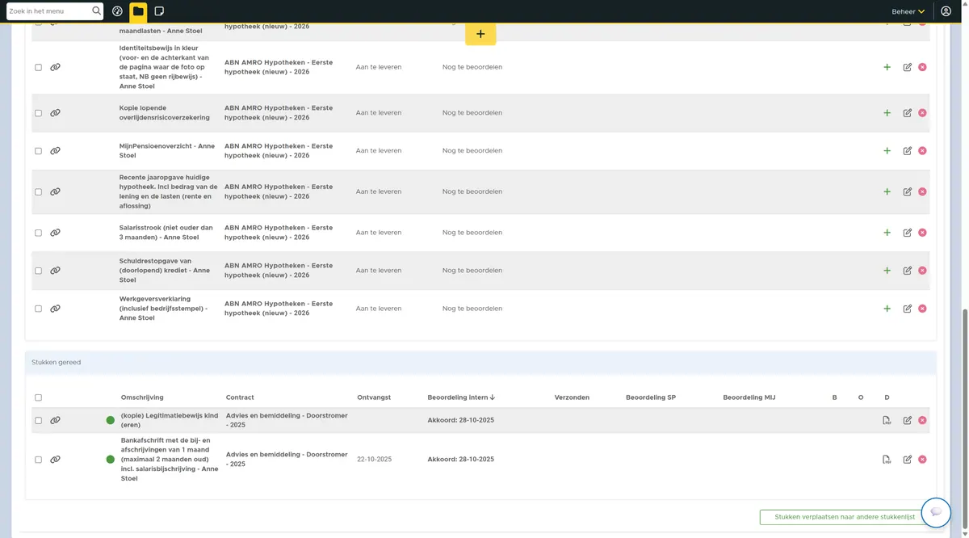Open the chat bubble widget

point(937,512)
